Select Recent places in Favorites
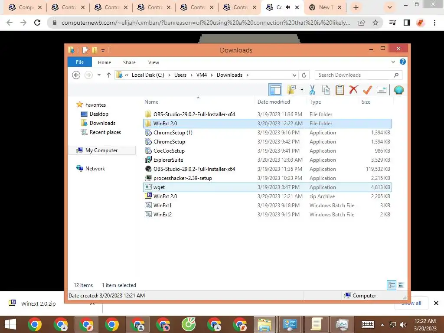444x333 pixels. (105, 132)
